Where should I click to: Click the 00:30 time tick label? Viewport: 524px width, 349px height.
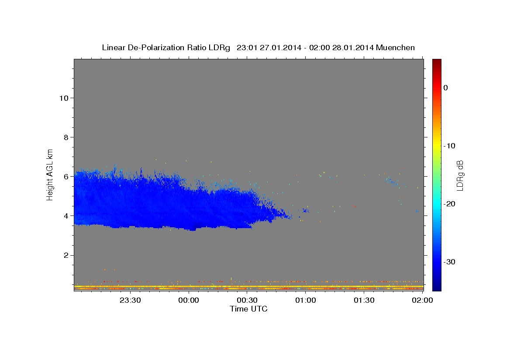tap(247, 300)
